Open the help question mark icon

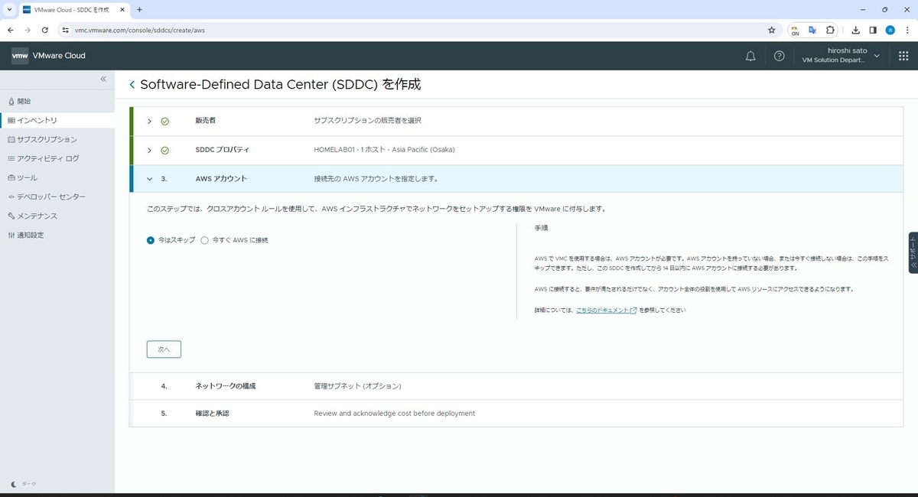[779, 56]
